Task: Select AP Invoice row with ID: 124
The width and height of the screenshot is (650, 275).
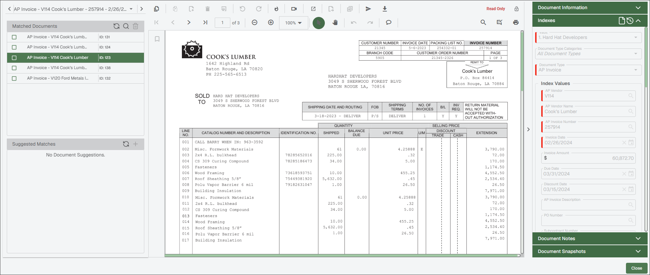Action: 76,47
